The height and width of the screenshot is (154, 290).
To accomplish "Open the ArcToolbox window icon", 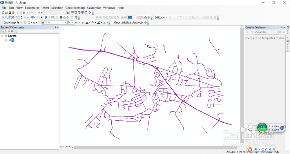I will pos(82,12).
